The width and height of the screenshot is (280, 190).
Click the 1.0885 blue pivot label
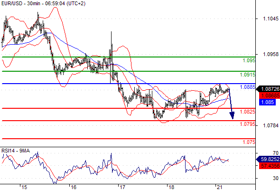tap(247, 87)
